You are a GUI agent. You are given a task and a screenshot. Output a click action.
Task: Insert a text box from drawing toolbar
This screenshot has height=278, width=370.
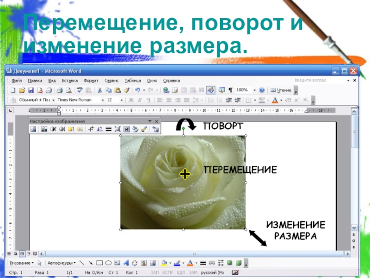[117, 263]
